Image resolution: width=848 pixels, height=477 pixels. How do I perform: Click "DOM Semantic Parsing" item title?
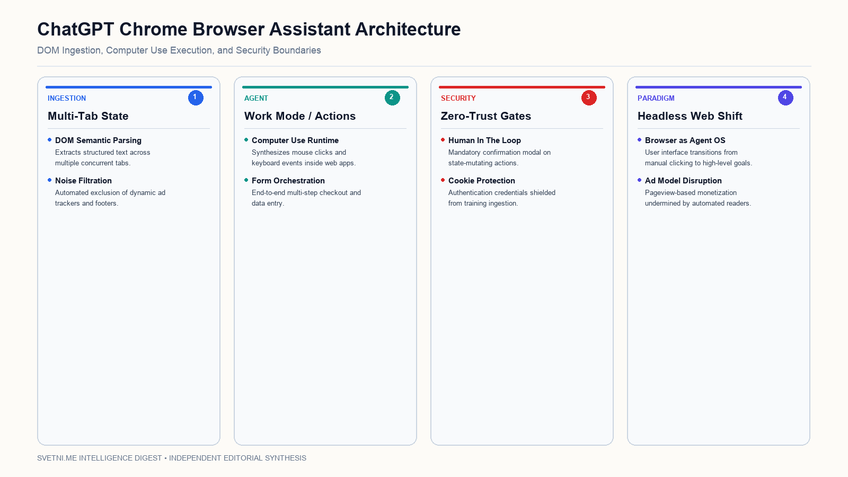coord(98,140)
